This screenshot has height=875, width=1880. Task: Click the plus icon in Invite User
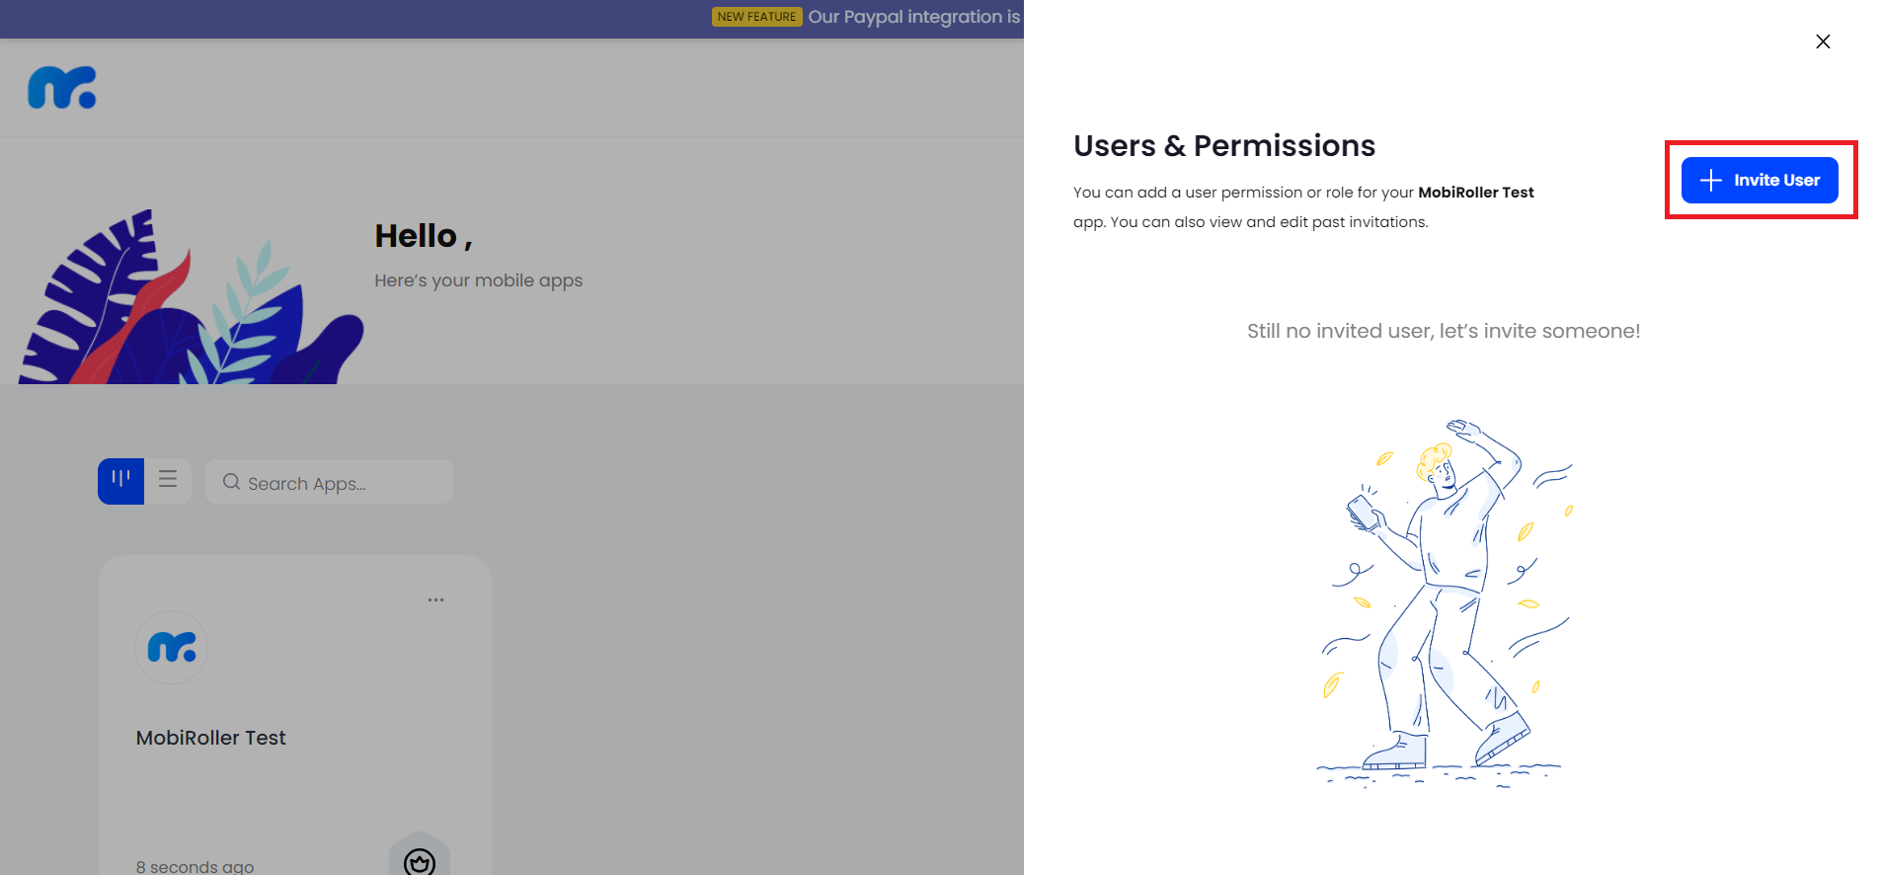click(1711, 180)
